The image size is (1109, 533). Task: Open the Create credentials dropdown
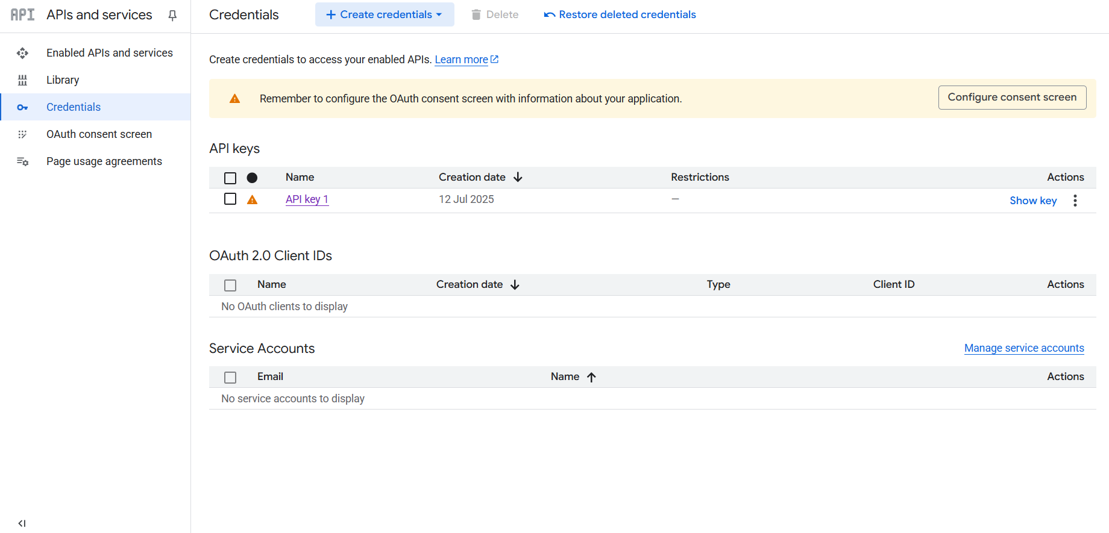[x=385, y=14]
